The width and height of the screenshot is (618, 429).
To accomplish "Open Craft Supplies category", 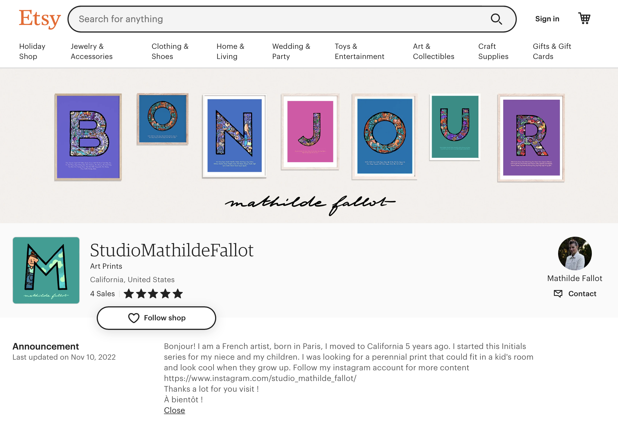I will (493, 51).
